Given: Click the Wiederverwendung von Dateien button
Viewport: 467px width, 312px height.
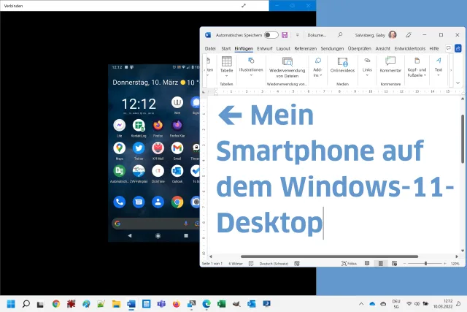Looking at the screenshot, I should 287,68.
